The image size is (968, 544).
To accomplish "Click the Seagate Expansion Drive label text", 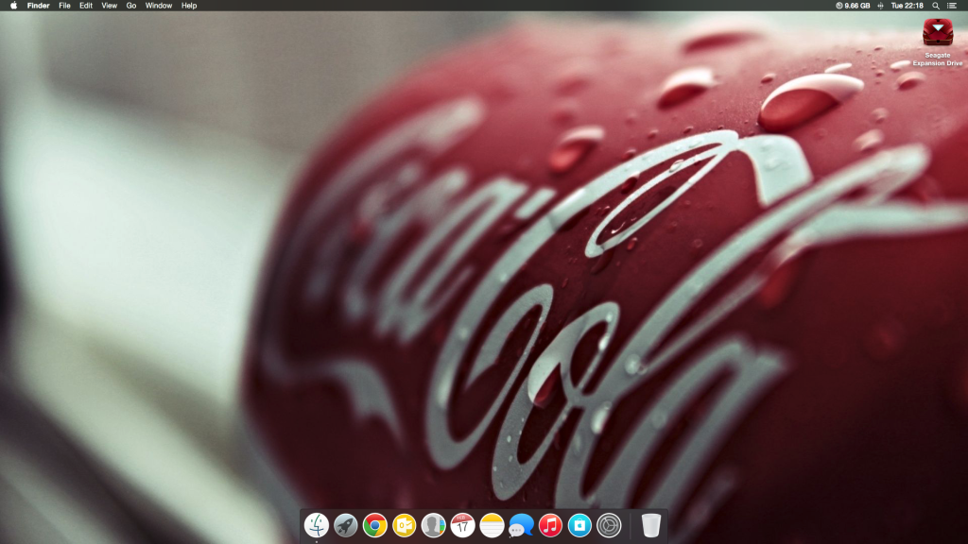I will tap(938, 59).
